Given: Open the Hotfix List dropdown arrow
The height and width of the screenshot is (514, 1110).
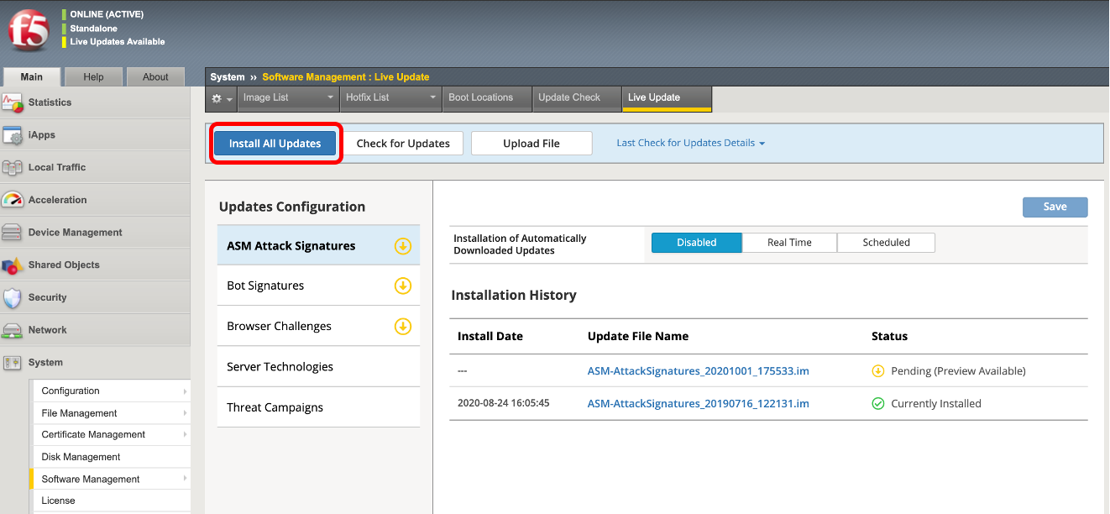Looking at the screenshot, I should 433,97.
